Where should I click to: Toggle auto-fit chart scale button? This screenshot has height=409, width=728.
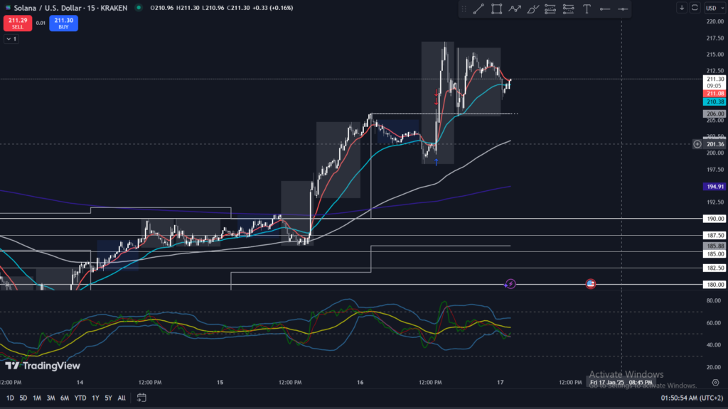[x=695, y=8]
